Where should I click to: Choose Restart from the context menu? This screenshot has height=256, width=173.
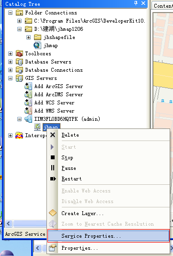pos(108,179)
